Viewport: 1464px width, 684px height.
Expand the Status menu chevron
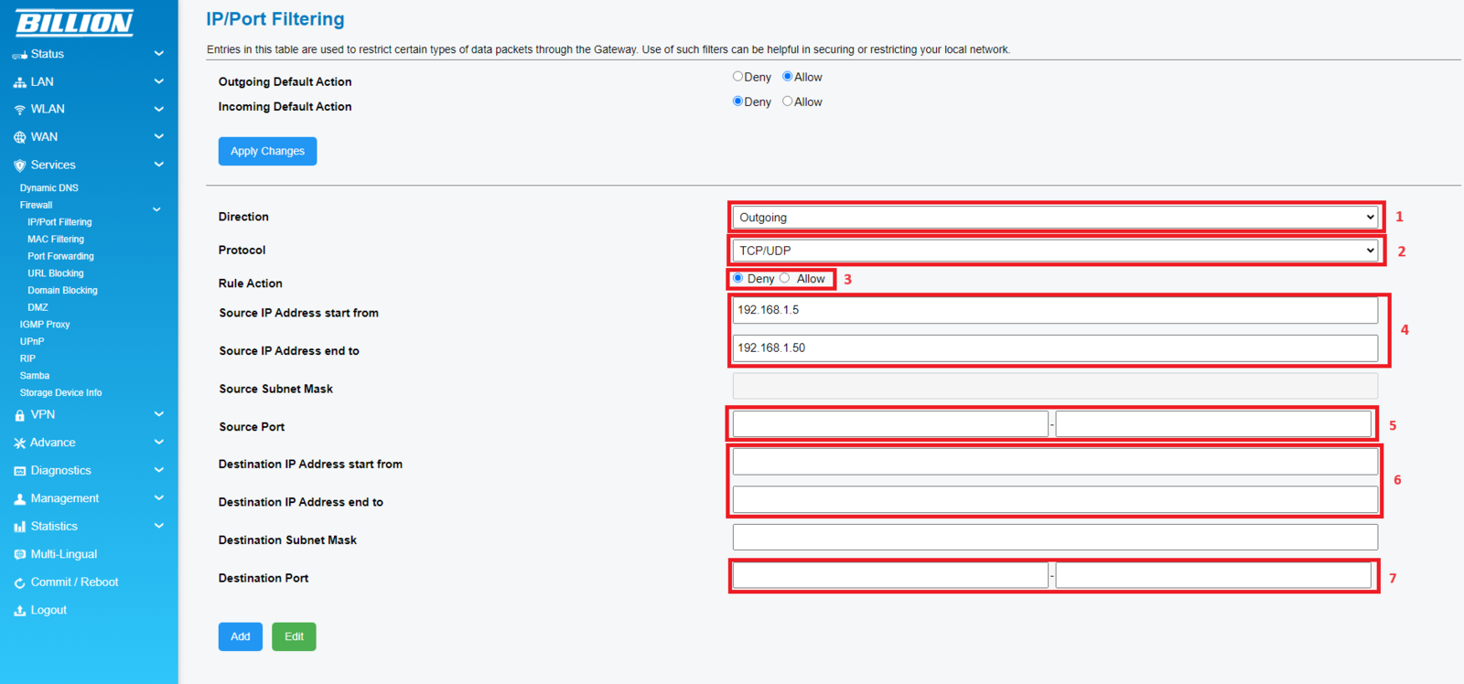point(158,54)
